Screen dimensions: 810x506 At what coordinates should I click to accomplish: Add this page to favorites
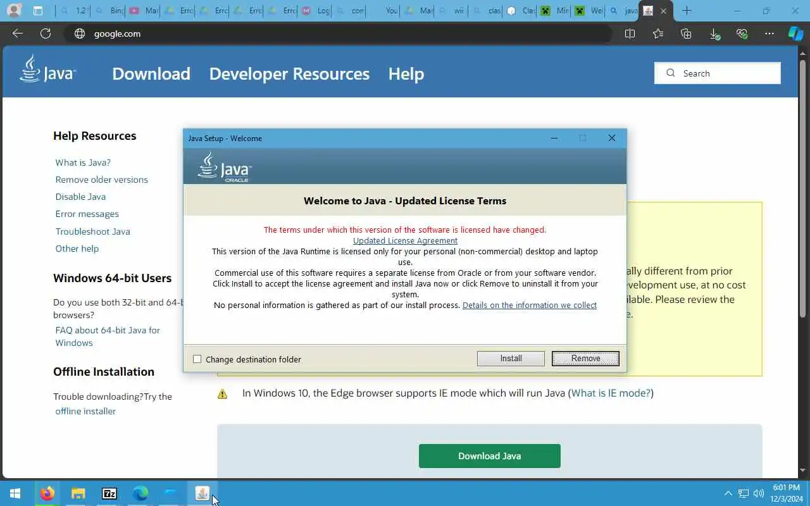(x=658, y=34)
